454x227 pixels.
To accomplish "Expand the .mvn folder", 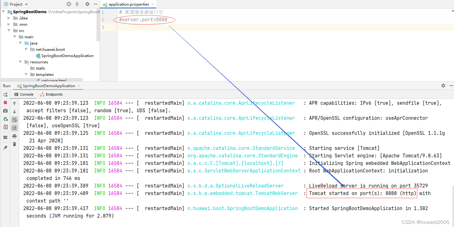I will coord(9,24).
